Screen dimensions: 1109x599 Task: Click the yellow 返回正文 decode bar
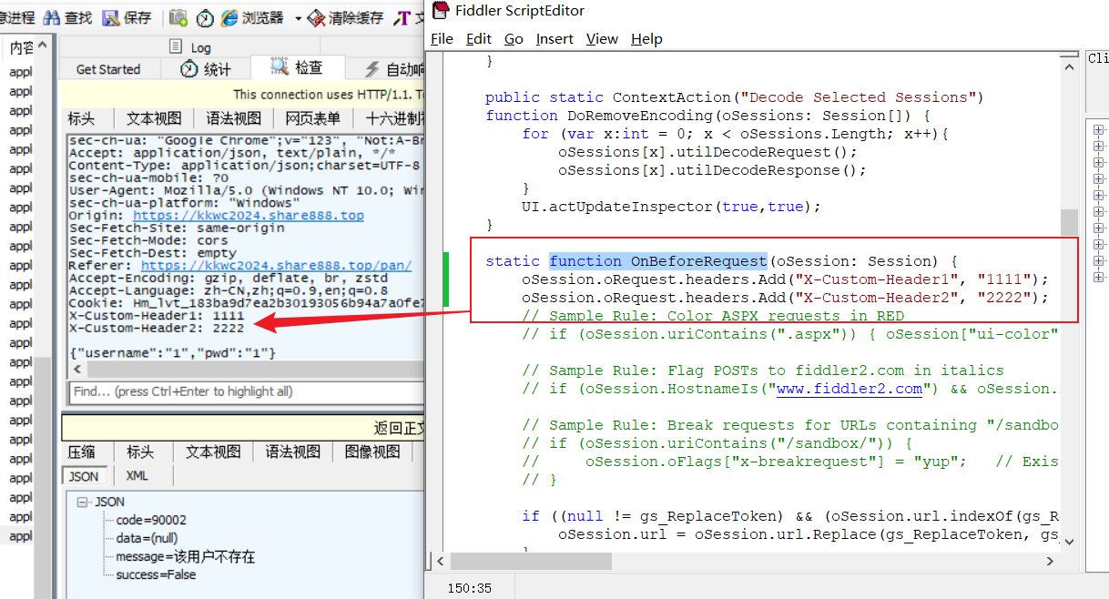243,428
